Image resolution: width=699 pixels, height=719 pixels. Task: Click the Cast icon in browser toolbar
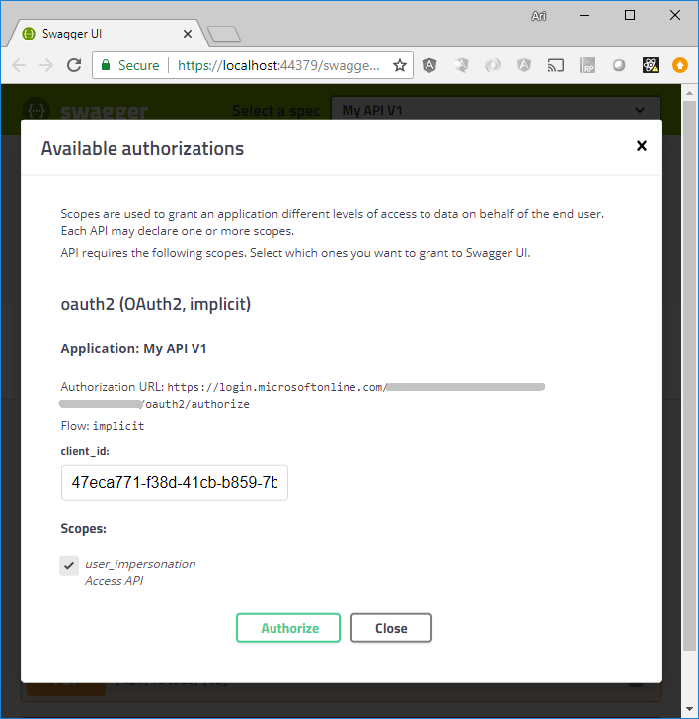click(x=556, y=65)
